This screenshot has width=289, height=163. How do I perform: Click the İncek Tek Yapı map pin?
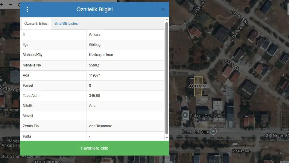click(x=213, y=131)
